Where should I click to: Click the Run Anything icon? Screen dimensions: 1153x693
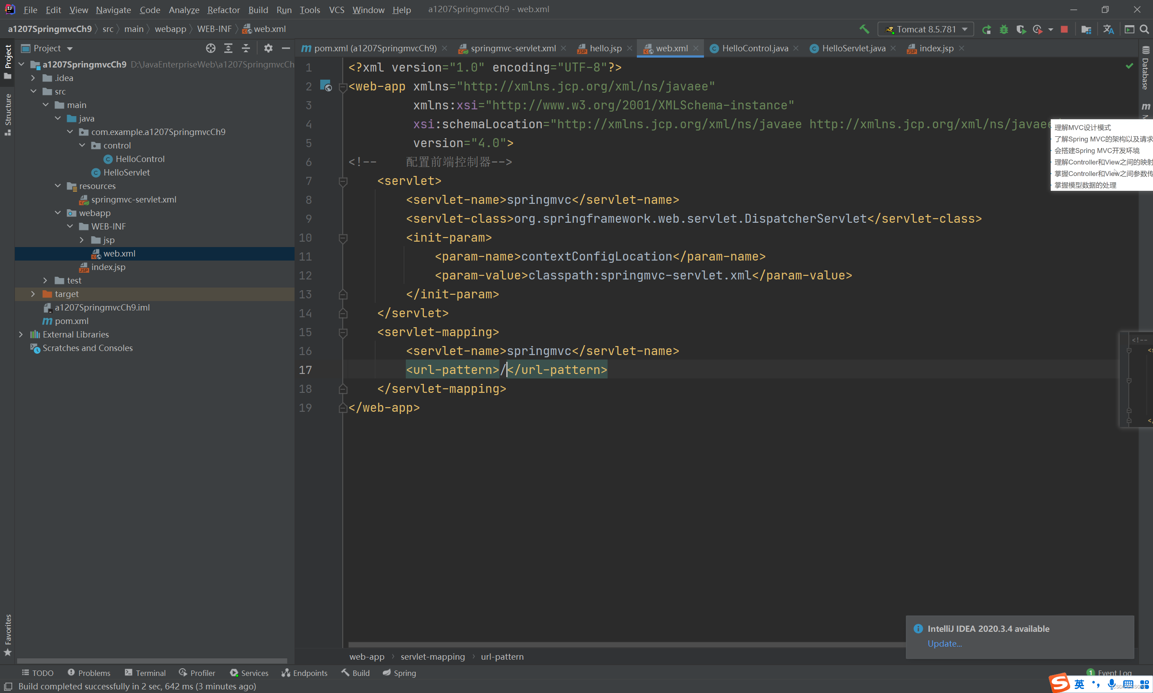[x=1129, y=29]
